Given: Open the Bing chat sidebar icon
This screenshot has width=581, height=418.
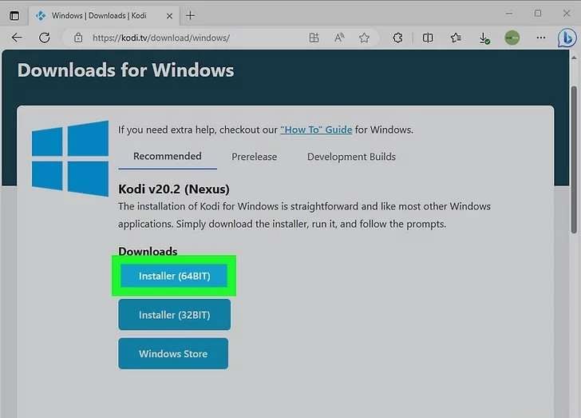Looking at the screenshot, I should tap(567, 38).
